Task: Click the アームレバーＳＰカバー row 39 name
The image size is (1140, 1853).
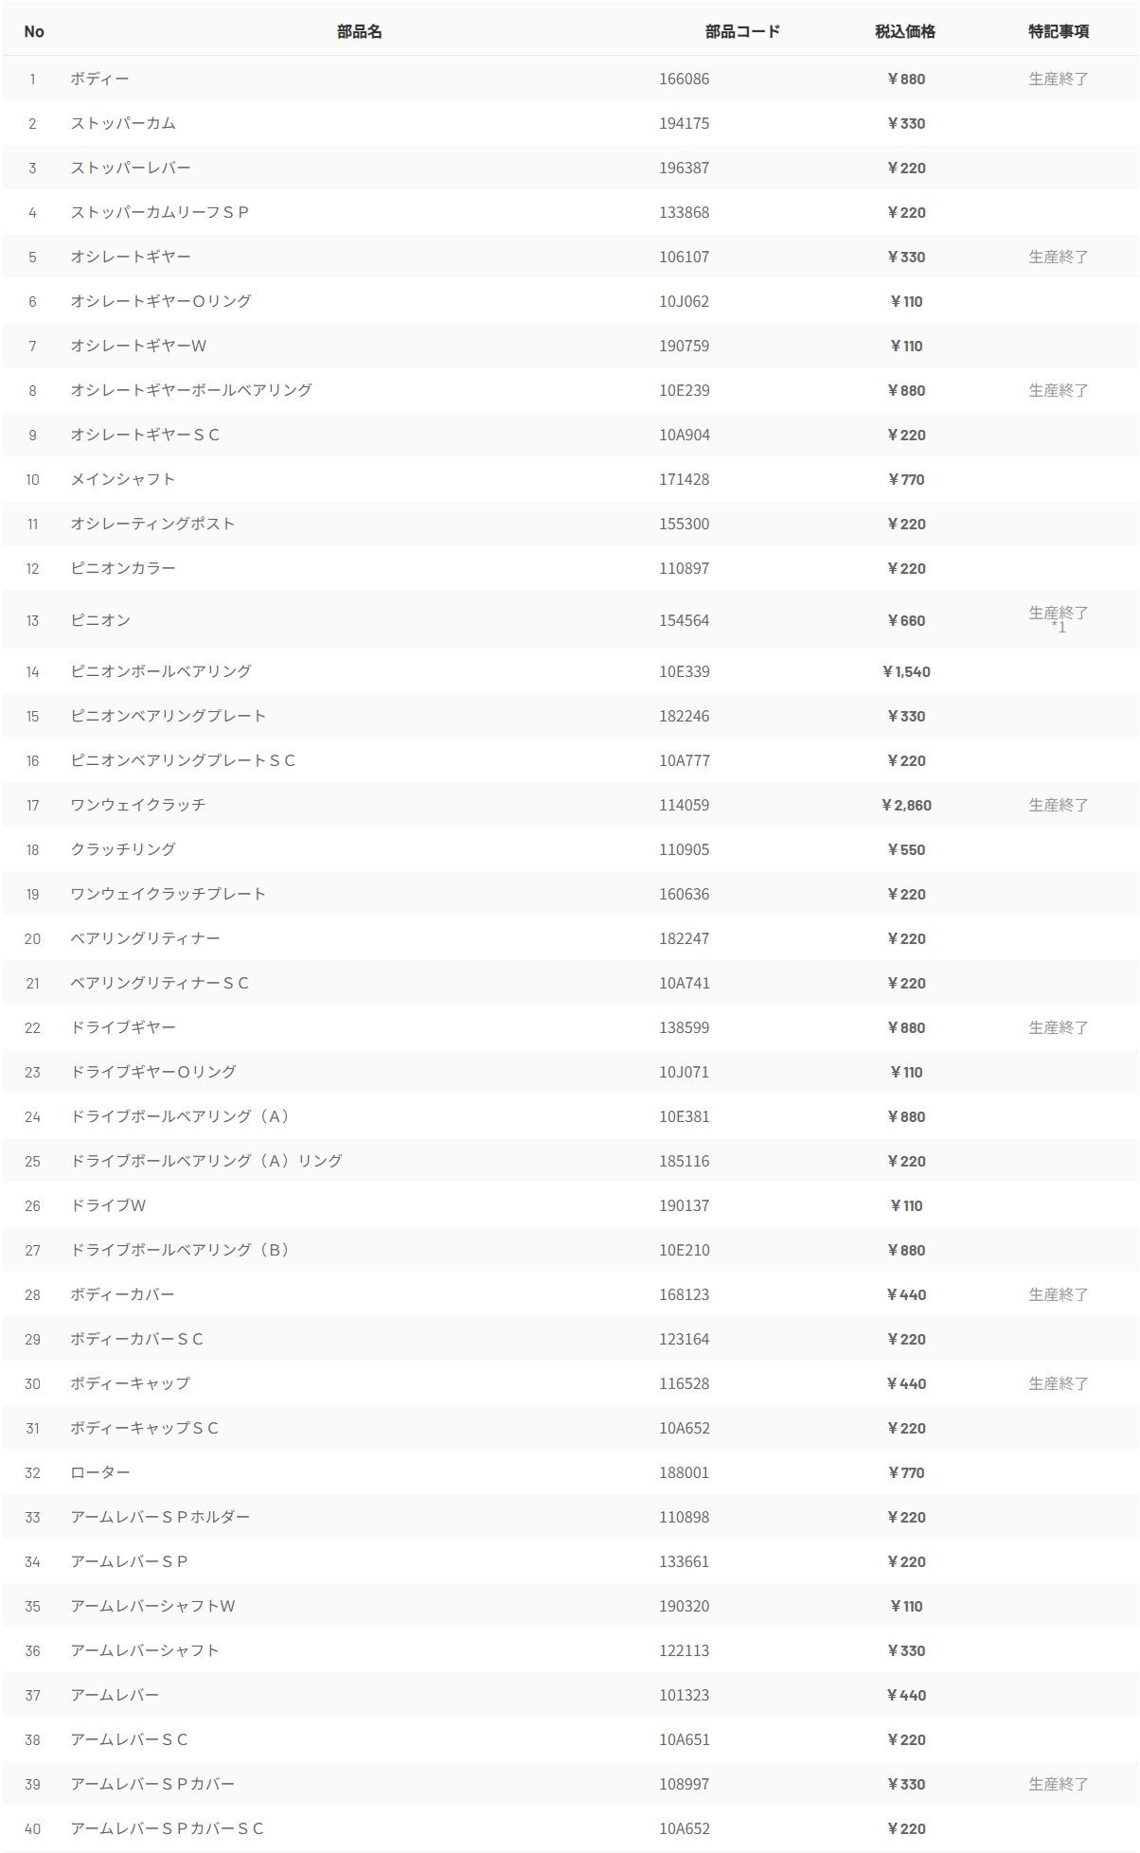Action: tap(152, 1784)
